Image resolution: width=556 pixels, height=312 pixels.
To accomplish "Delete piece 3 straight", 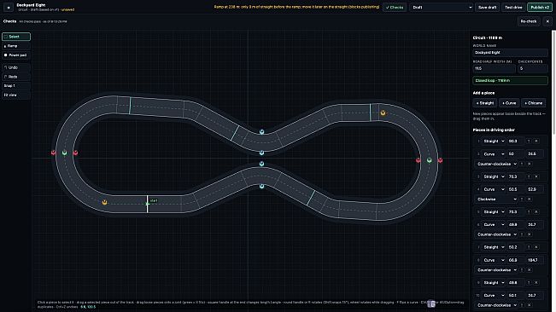I will [536, 176].
